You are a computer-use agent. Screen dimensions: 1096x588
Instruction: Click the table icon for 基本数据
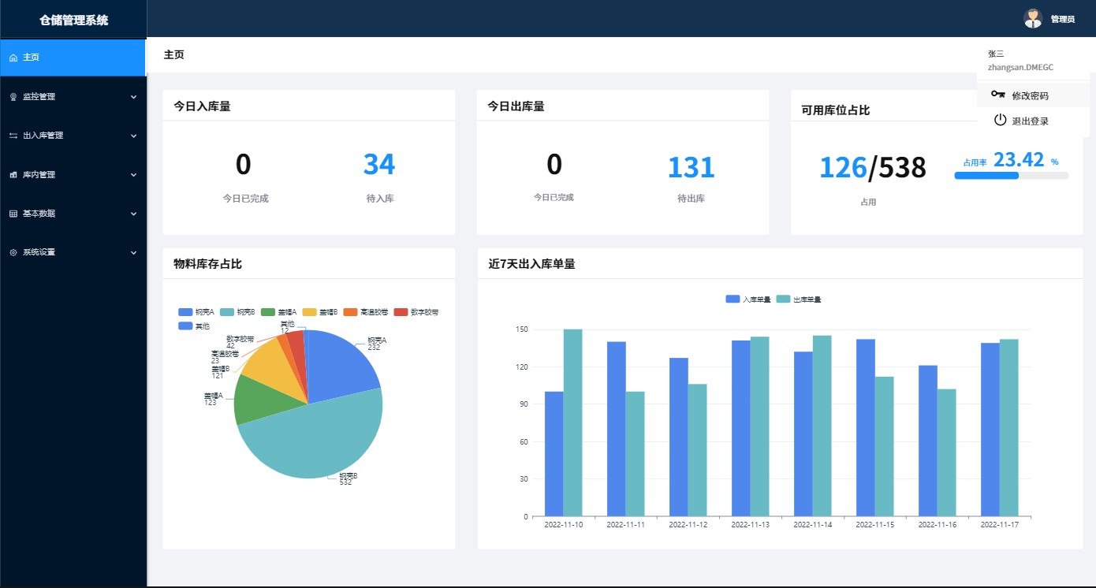click(13, 214)
